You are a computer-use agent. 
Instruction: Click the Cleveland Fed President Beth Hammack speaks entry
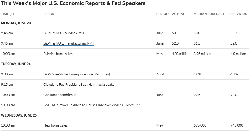coord(79,85)
